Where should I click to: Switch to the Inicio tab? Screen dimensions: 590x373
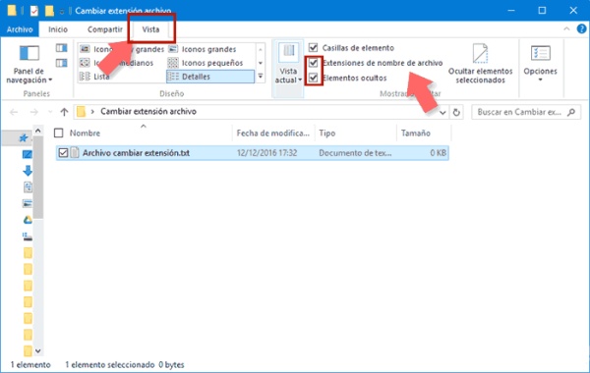tap(58, 29)
